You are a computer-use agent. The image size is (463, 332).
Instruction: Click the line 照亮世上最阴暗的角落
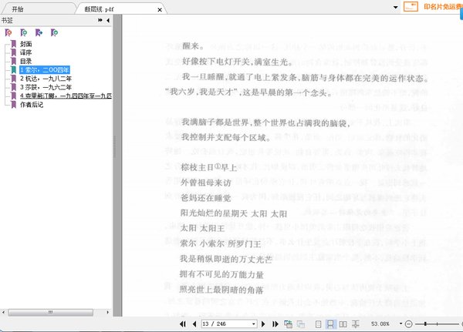pyautogui.click(x=221, y=290)
